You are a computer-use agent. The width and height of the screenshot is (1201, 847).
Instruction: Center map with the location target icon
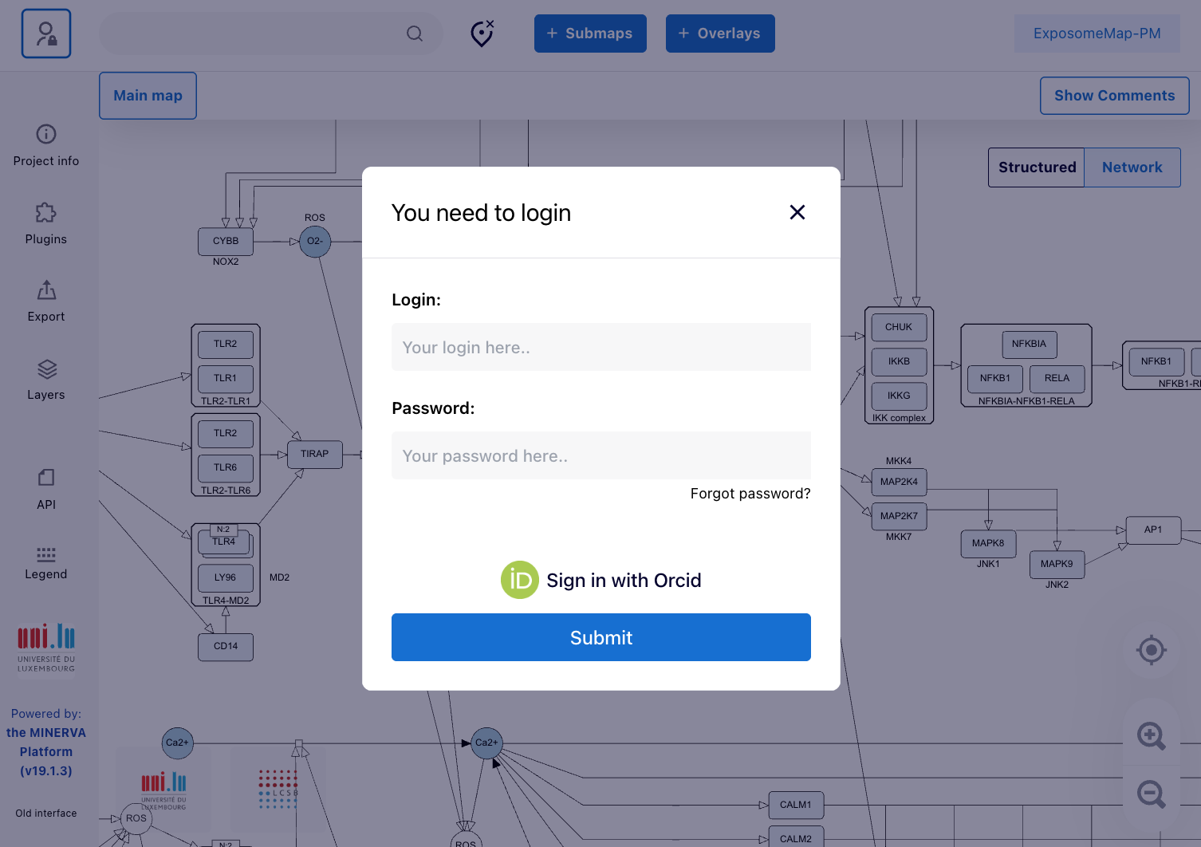1151,651
